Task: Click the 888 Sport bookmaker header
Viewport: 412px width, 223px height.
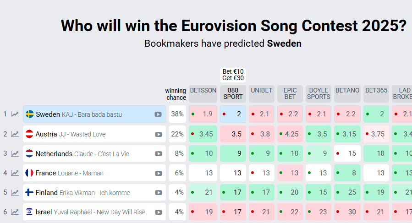Action: [233, 93]
